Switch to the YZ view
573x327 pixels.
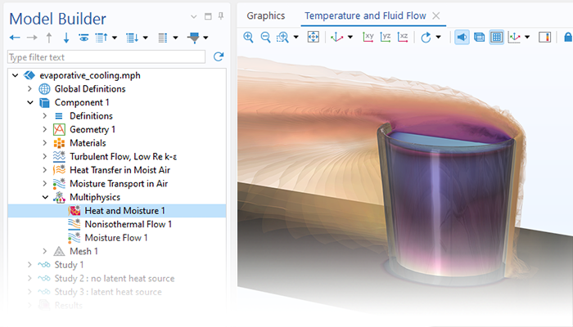click(386, 37)
